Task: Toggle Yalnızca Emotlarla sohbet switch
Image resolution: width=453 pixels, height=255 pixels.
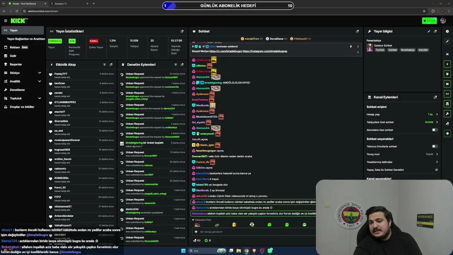Action: (x=435, y=146)
